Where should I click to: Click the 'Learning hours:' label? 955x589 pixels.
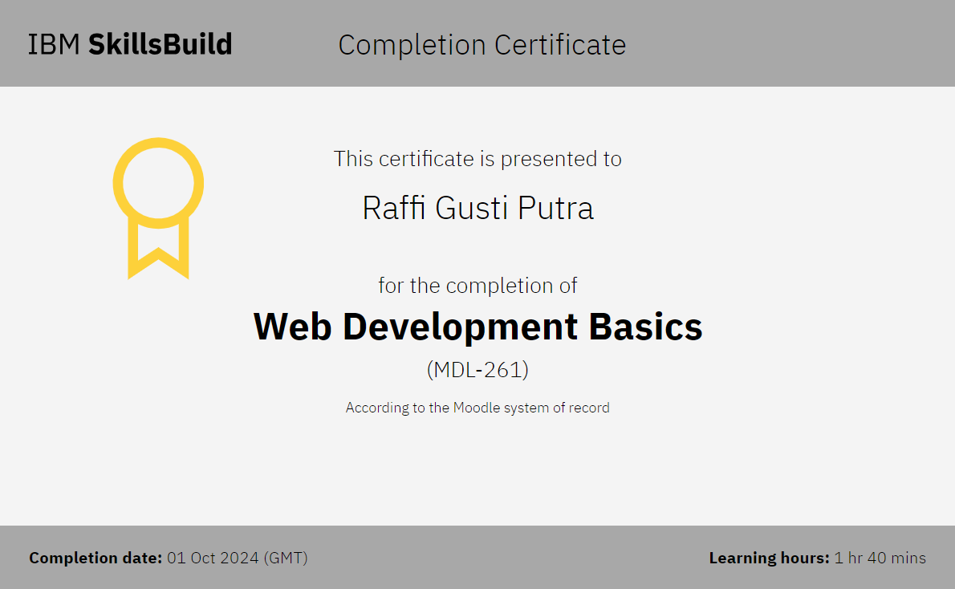coord(769,558)
